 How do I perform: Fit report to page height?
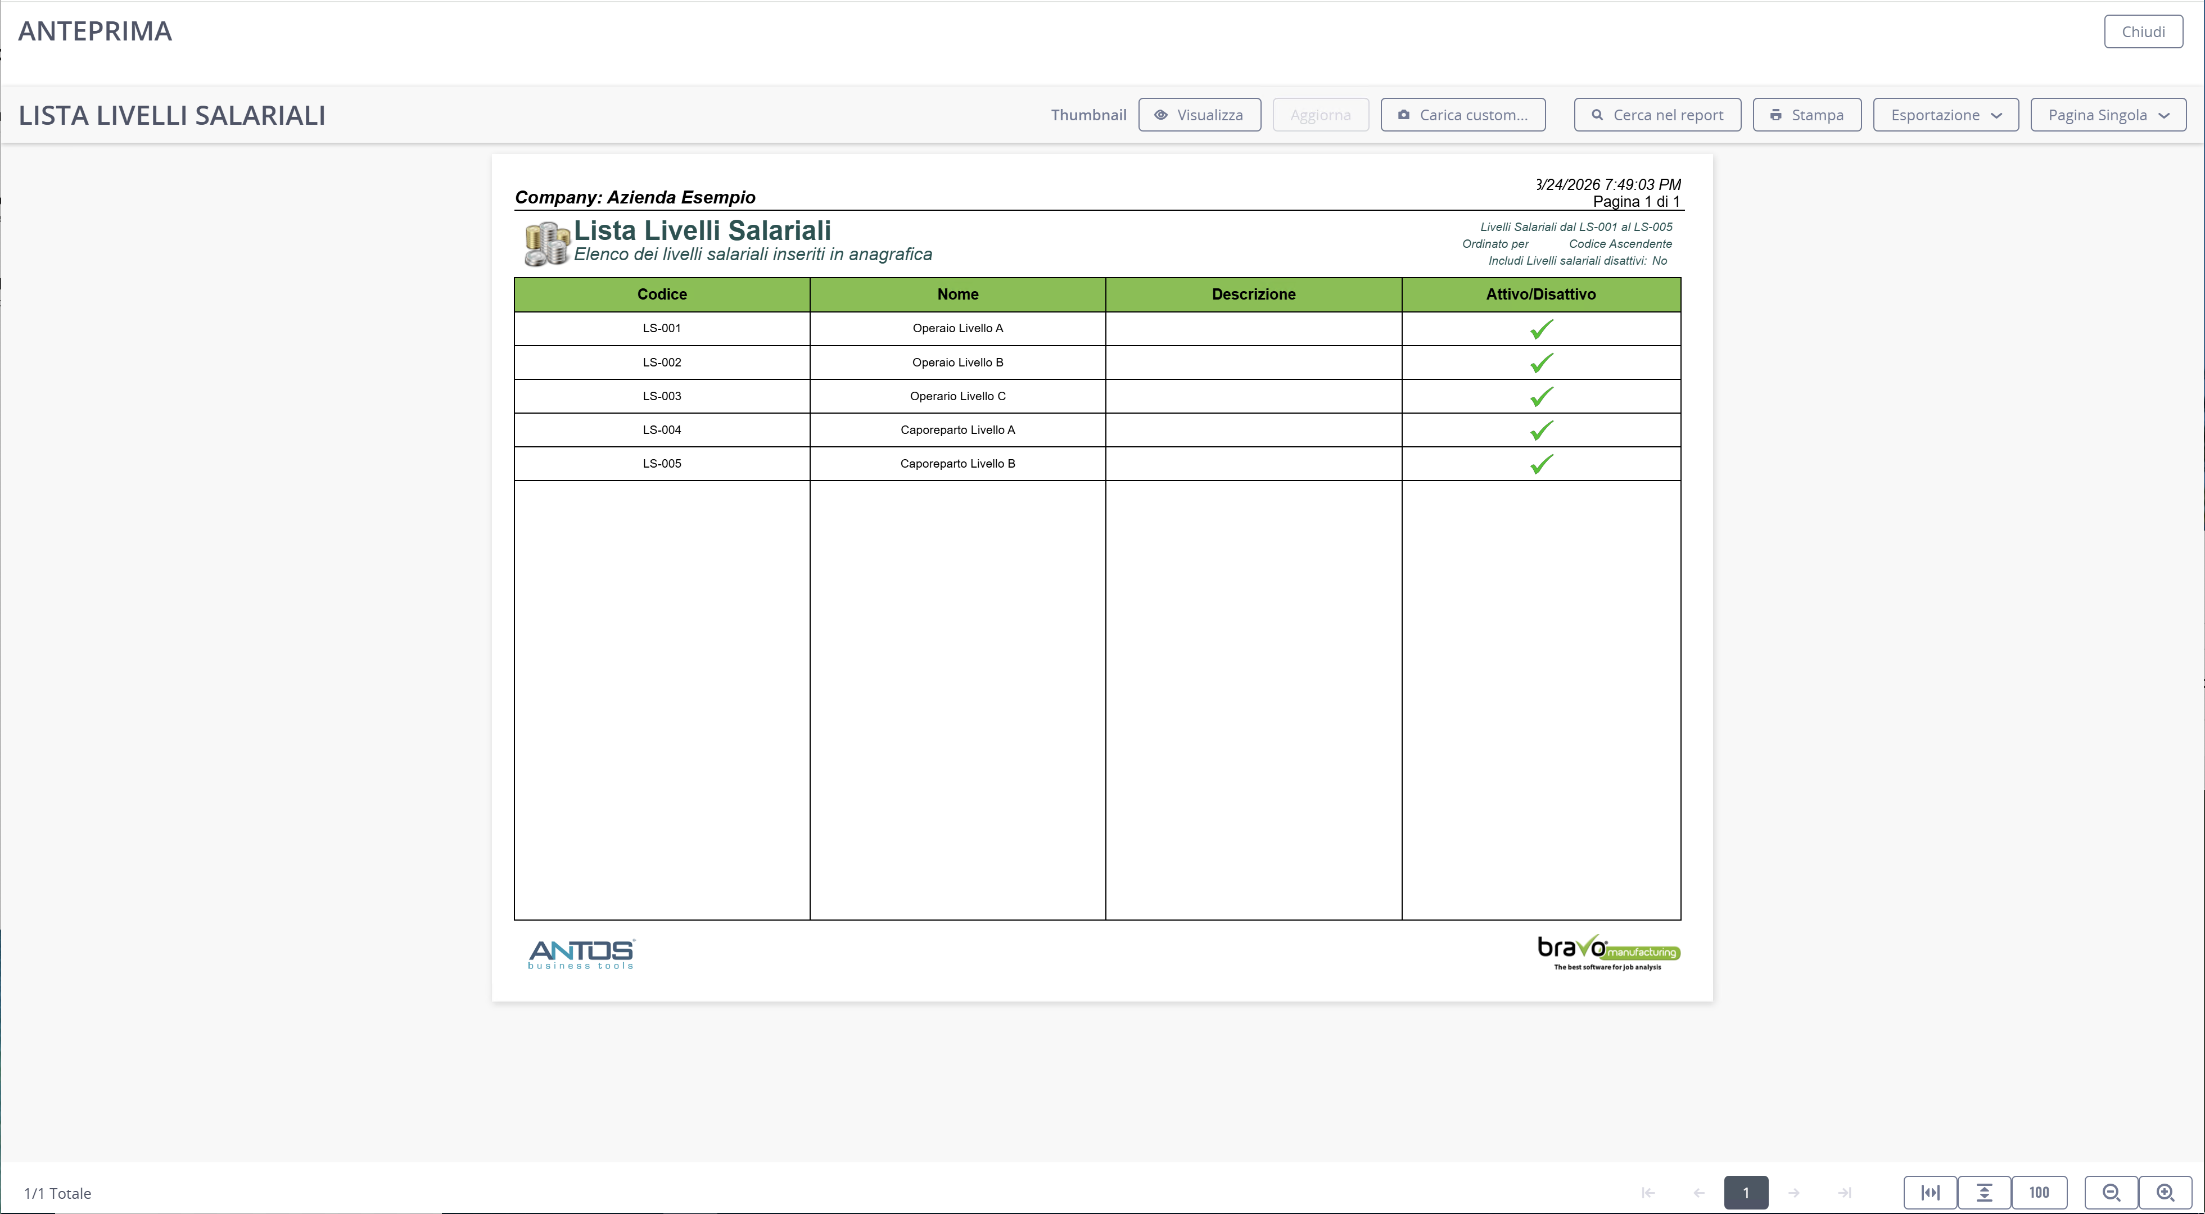click(1984, 1193)
